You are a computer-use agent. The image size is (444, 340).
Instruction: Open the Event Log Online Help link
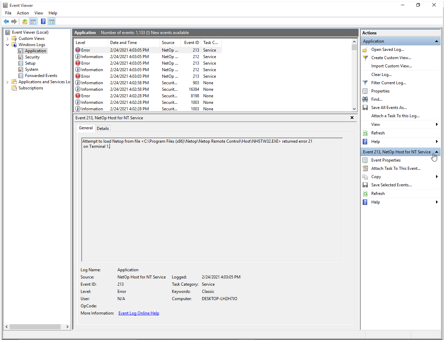point(139,313)
